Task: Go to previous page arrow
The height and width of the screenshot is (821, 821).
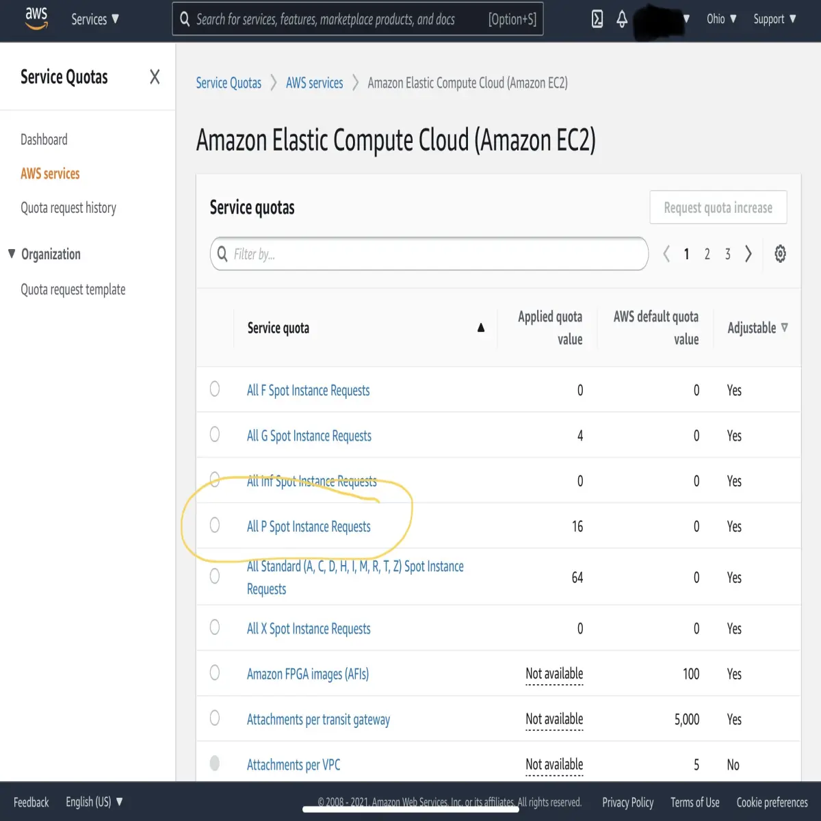Action: pos(666,254)
